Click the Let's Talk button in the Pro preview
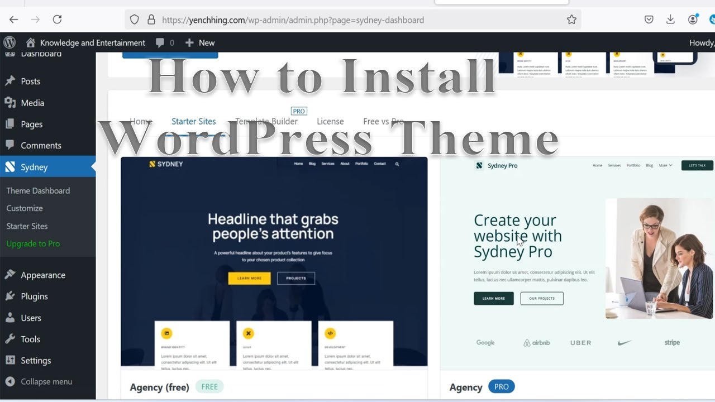Screen dimensions: 715x402 [697, 165]
